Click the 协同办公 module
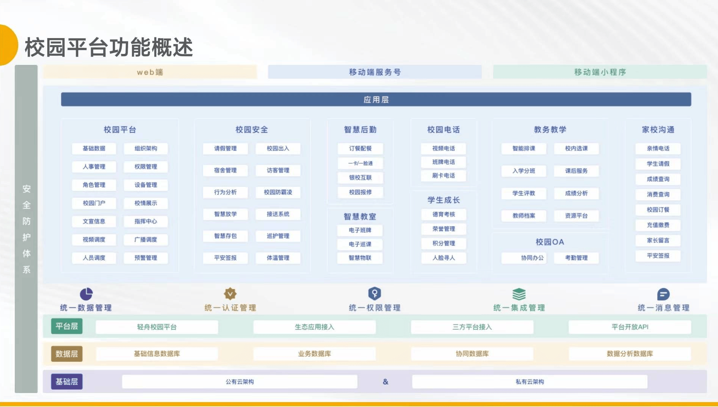The image size is (718, 407). click(524, 258)
